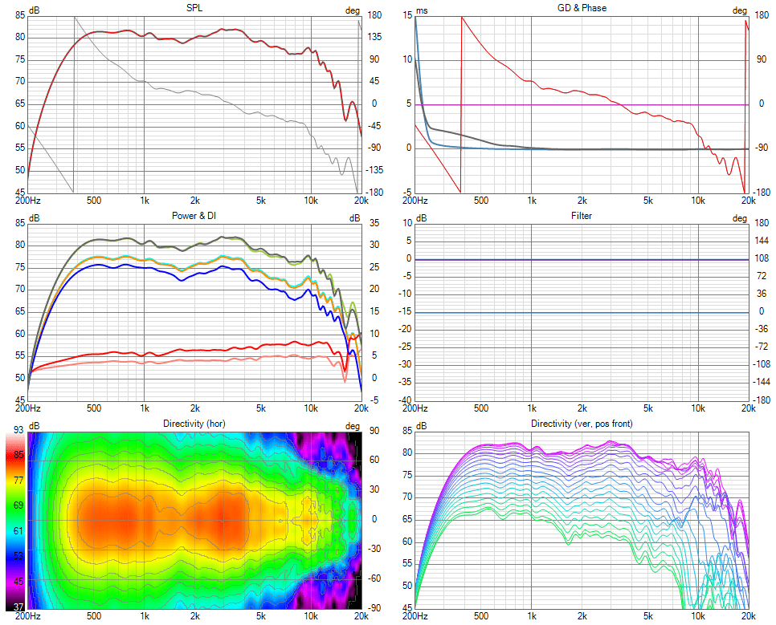Click the 0 dB magenta line in the Filter chart

[582, 260]
